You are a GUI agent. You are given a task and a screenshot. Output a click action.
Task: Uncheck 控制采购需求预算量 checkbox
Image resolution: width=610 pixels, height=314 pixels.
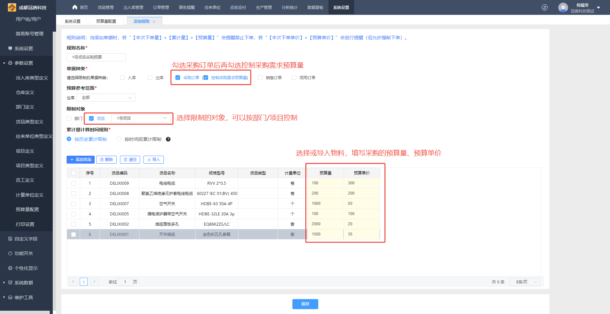[206, 78]
